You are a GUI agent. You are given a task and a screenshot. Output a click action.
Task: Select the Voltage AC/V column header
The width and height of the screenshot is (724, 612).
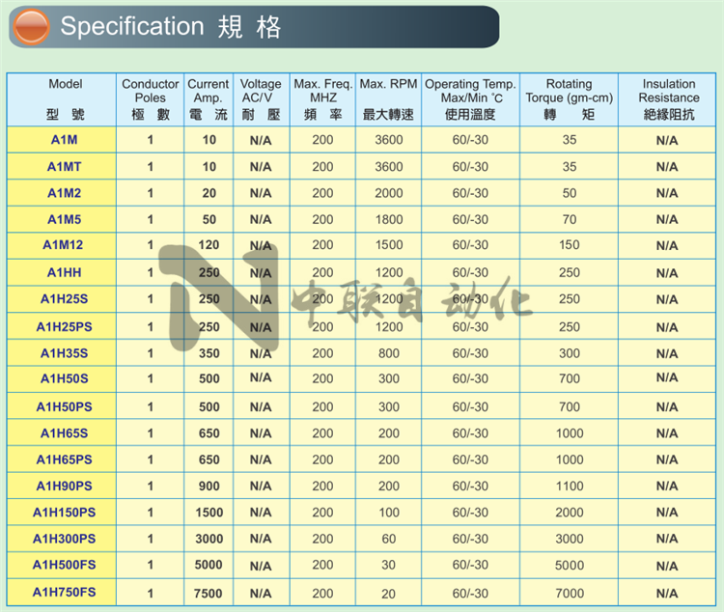pyautogui.click(x=261, y=99)
